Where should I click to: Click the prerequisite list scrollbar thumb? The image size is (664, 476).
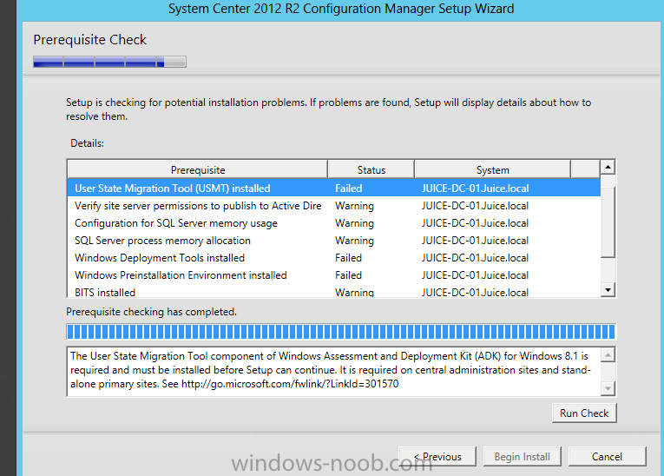coord(608,221)
